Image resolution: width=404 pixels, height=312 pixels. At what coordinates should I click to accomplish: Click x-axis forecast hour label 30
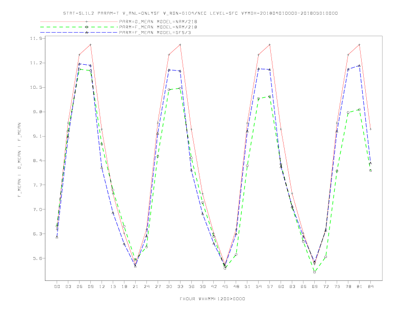(169, 287)
